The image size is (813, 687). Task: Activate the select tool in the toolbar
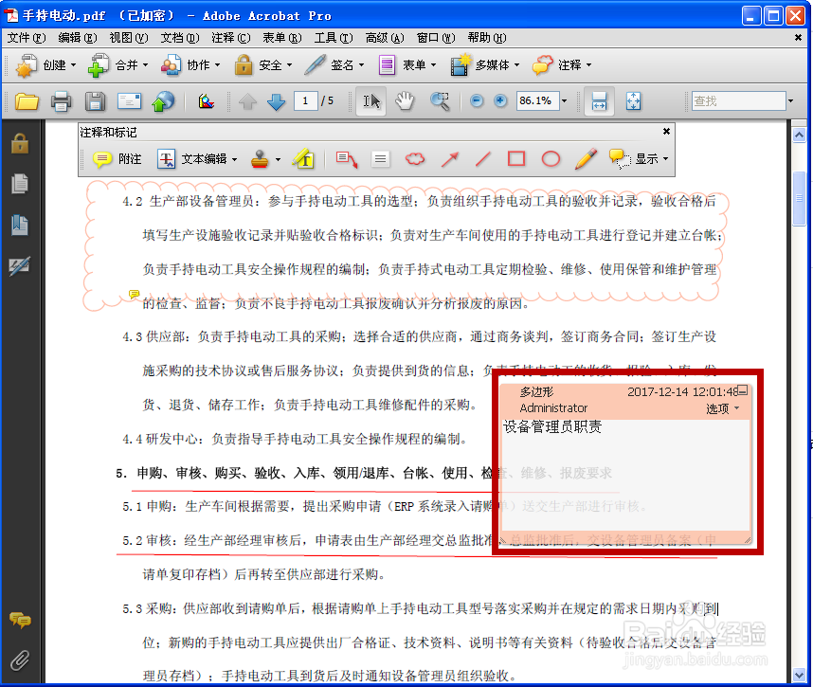tap(370, 100)
